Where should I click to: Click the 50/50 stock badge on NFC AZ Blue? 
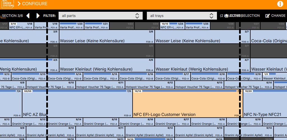tap(28, 91)
